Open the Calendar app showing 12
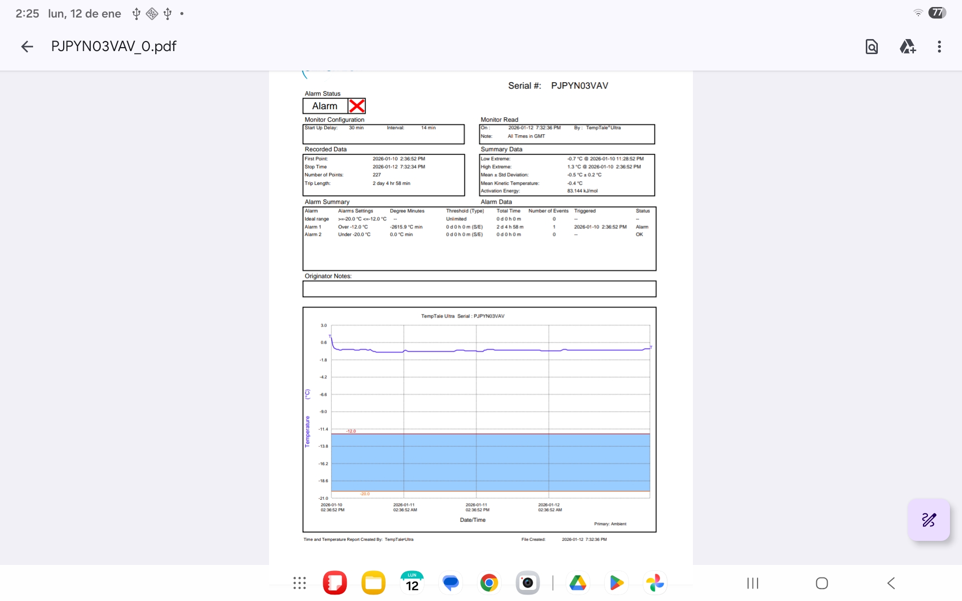The width and height of the screenshot is (962, 601). point(412,583)
